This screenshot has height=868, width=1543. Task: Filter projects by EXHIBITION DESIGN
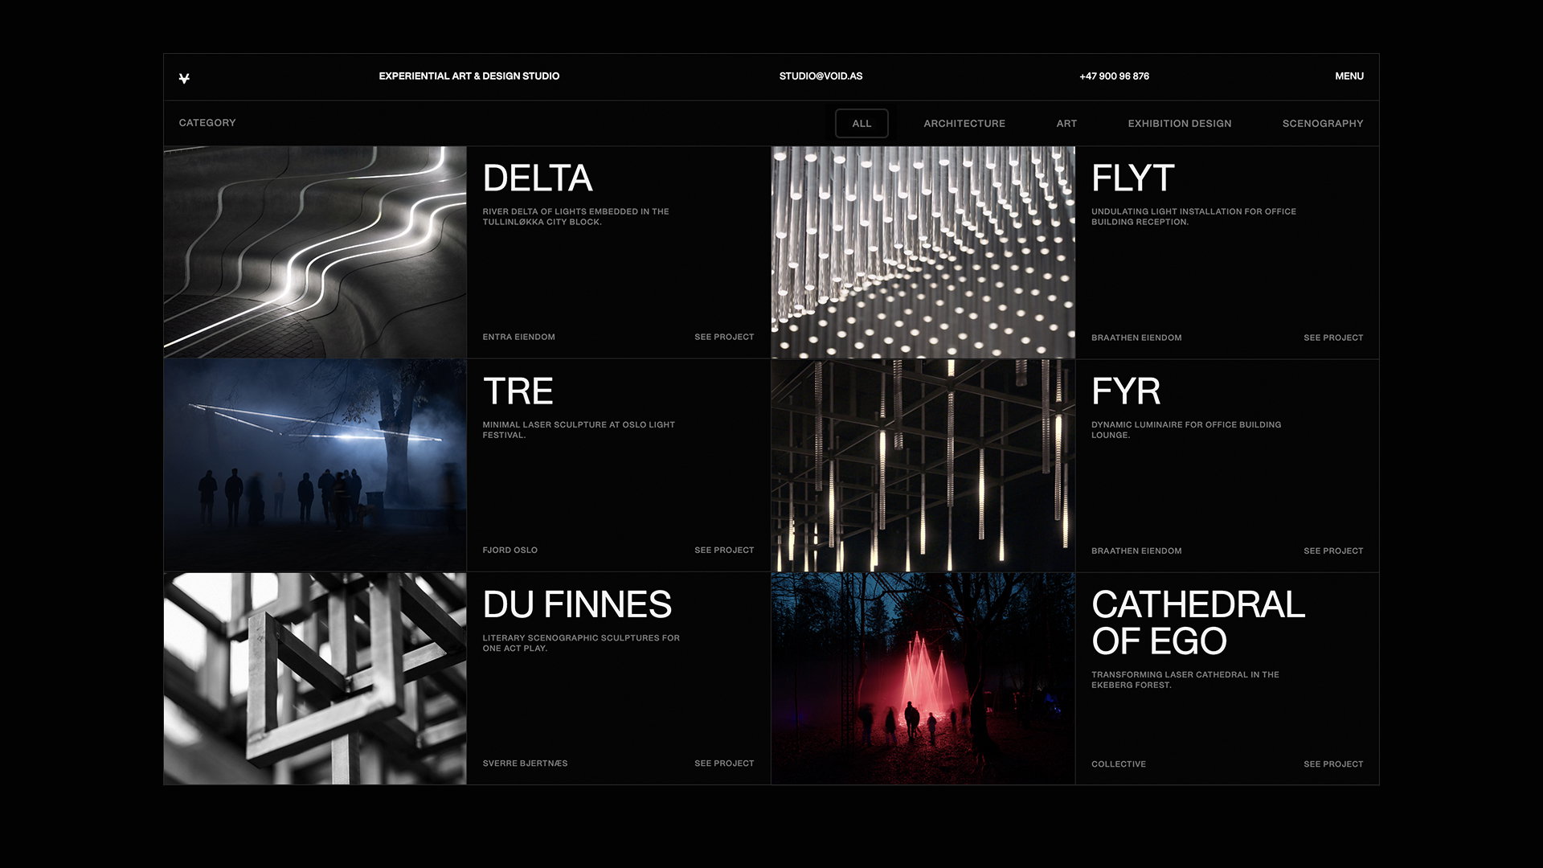(1180, 124)
